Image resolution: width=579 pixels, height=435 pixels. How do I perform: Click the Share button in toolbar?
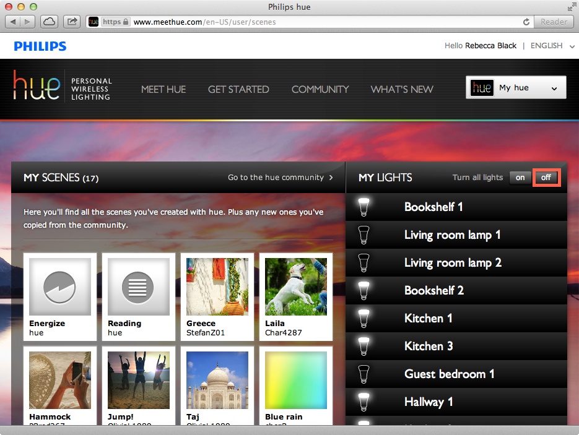pos(72,22)
